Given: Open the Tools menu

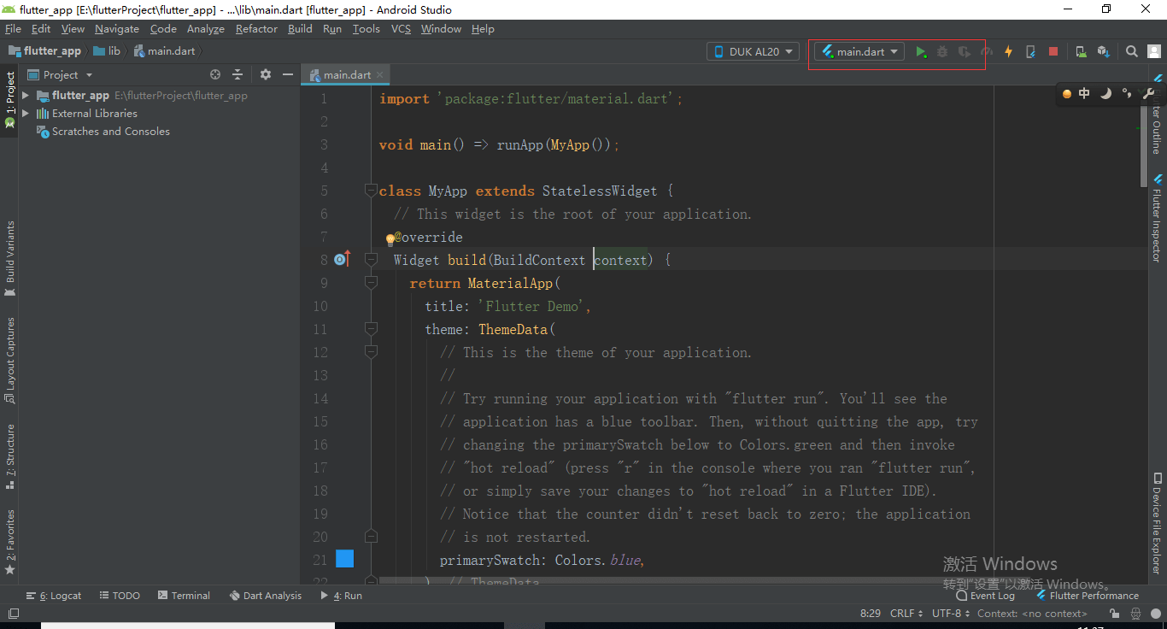Looking at the screenshot, I should tap(366, 28).
